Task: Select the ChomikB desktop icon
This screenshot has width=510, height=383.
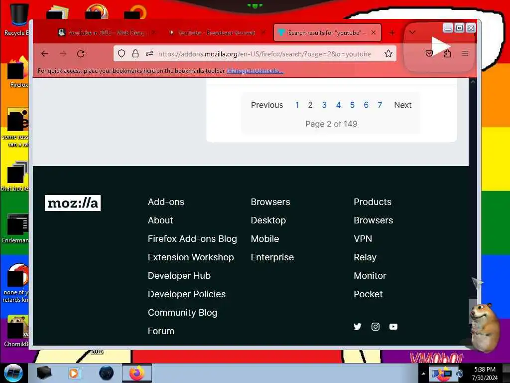Action: [x=16, y=331]
